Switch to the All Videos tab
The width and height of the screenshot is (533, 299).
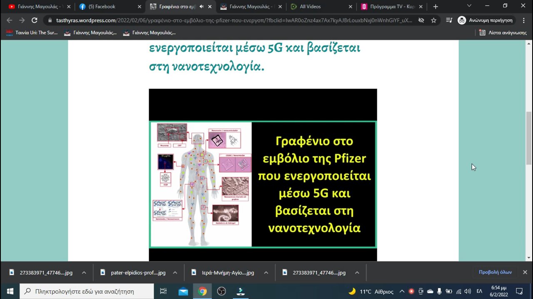click(322, 7)
